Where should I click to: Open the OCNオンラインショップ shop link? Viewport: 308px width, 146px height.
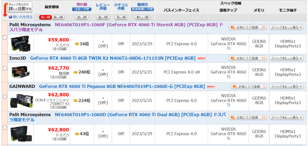[52, 102]
